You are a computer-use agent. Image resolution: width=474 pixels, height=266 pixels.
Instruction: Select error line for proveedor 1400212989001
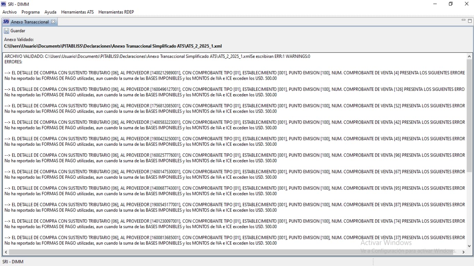(235, 73)
